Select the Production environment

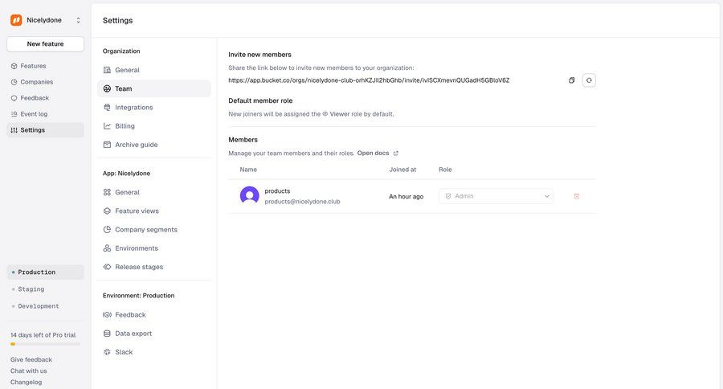pos(45,272)
